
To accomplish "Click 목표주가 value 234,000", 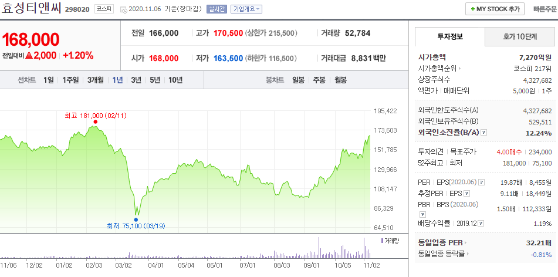I will pyautogui.click(x=540, y=152).
